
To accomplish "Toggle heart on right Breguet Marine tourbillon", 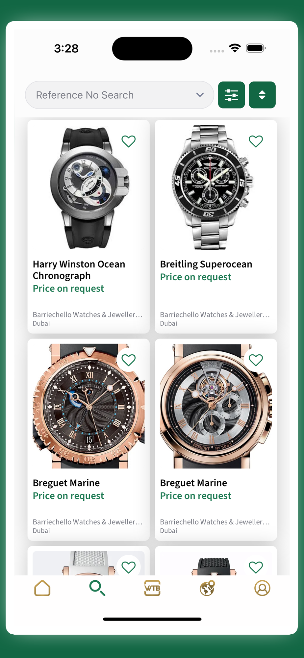I will [256, 360].
